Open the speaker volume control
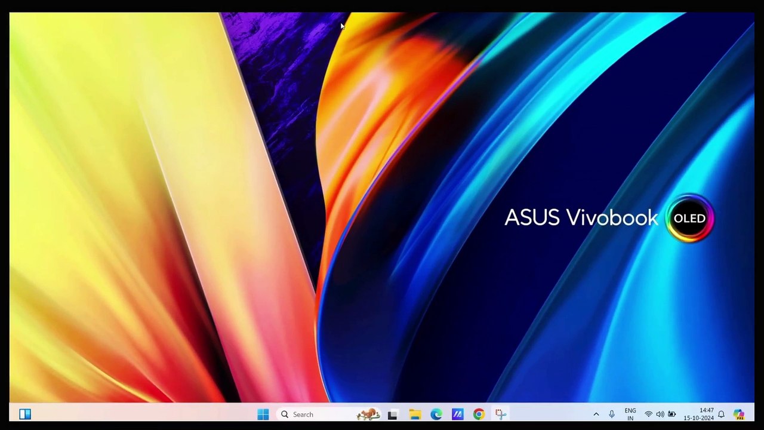Image resolution: width=764 pixels, height=430 pixels. (660, 414)
